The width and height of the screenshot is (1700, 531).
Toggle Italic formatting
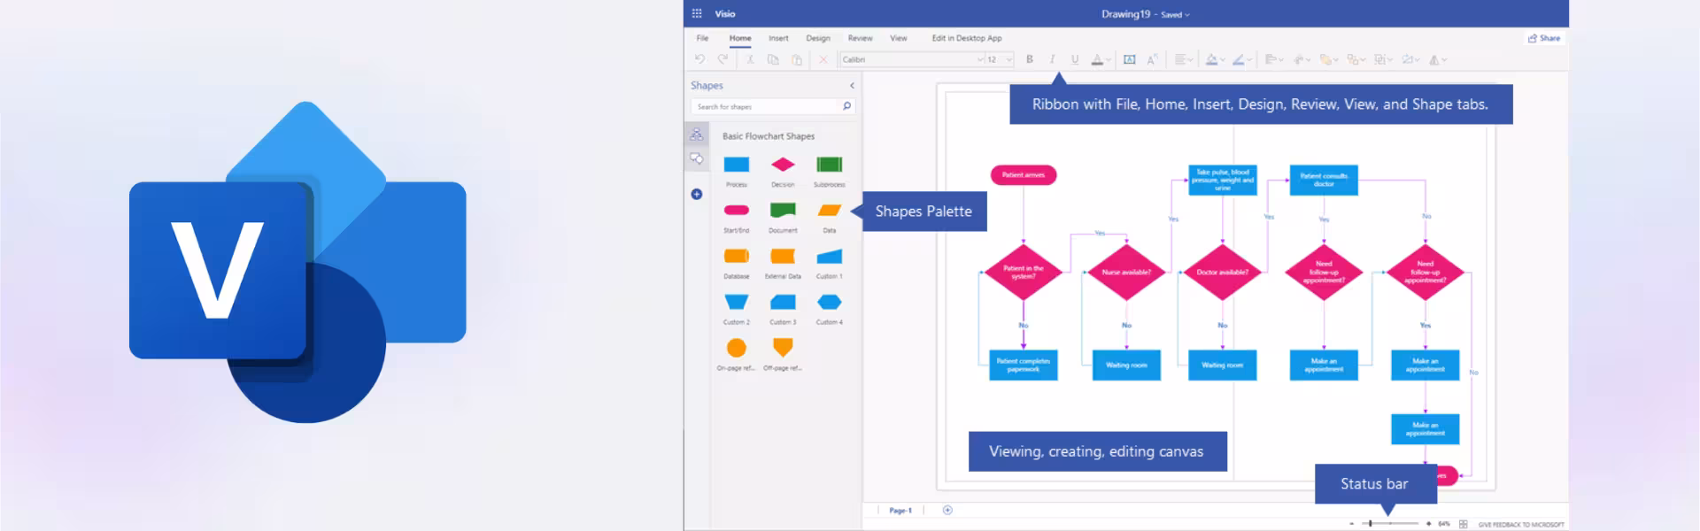click(x=1052, y=59)
